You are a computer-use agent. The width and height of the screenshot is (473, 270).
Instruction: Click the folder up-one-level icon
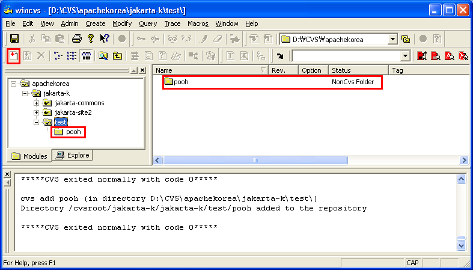[x=117, y=56]
